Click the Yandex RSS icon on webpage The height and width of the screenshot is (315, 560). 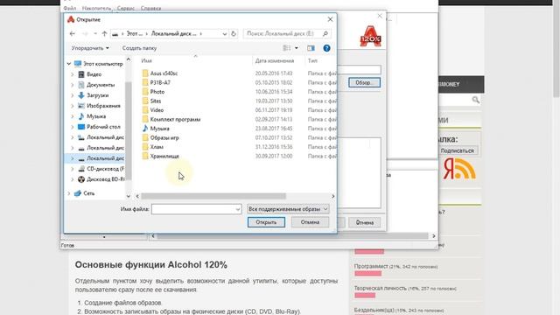click(x=459, y=169)
